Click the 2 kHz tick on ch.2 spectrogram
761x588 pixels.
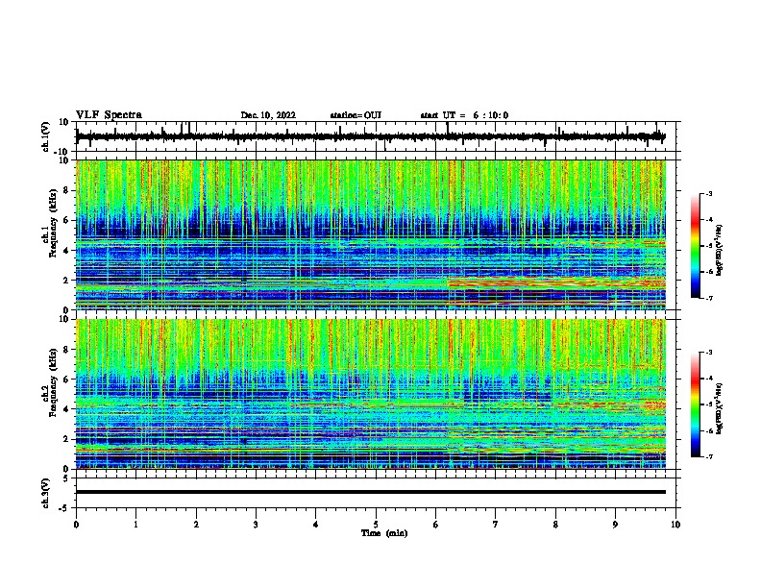[67, 439]
